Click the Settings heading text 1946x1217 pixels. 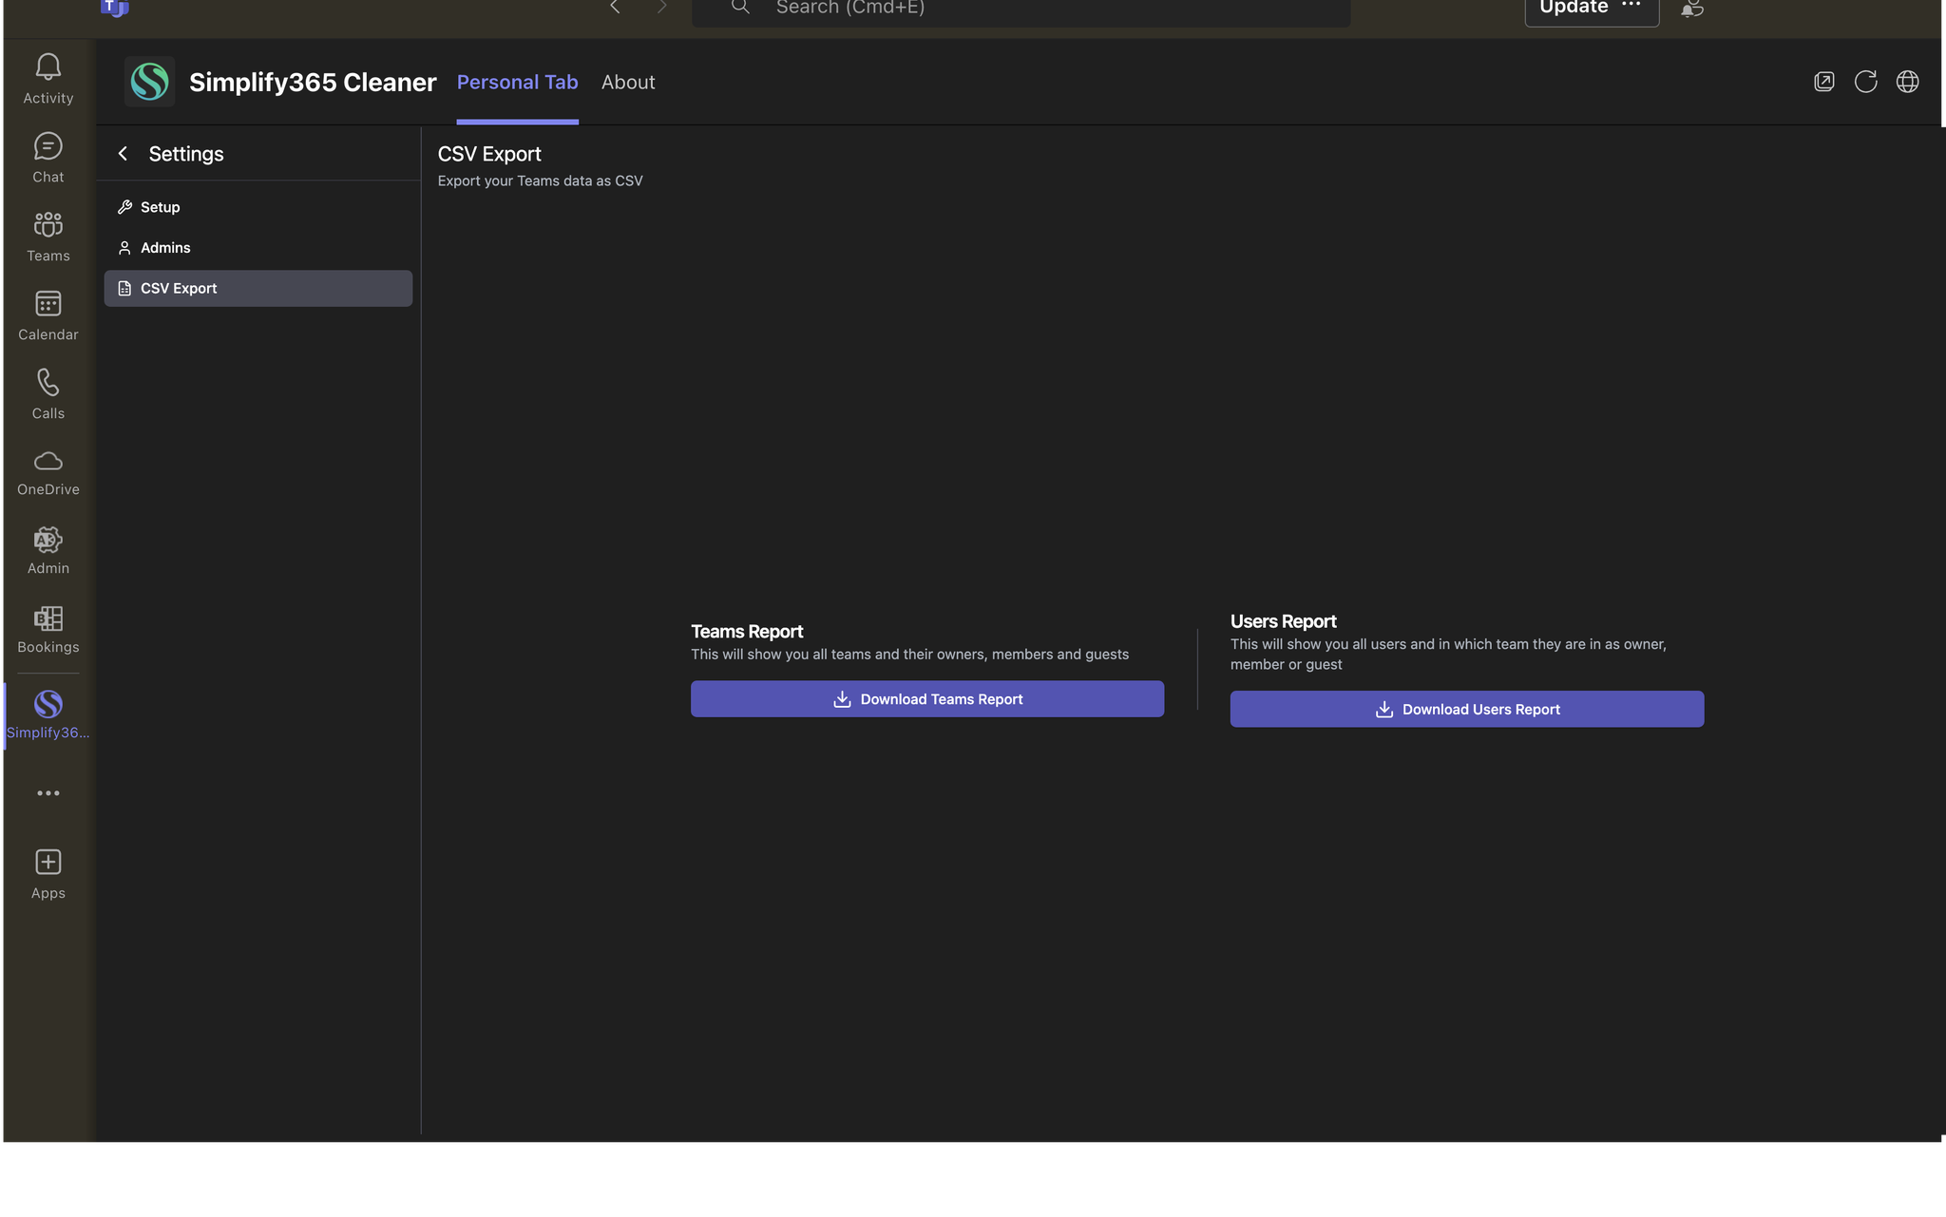(x=186, y=154)
